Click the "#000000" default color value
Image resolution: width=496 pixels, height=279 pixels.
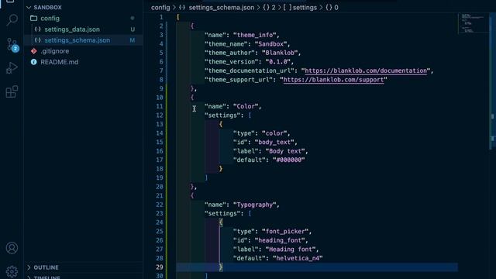click(x=288, y=160)
